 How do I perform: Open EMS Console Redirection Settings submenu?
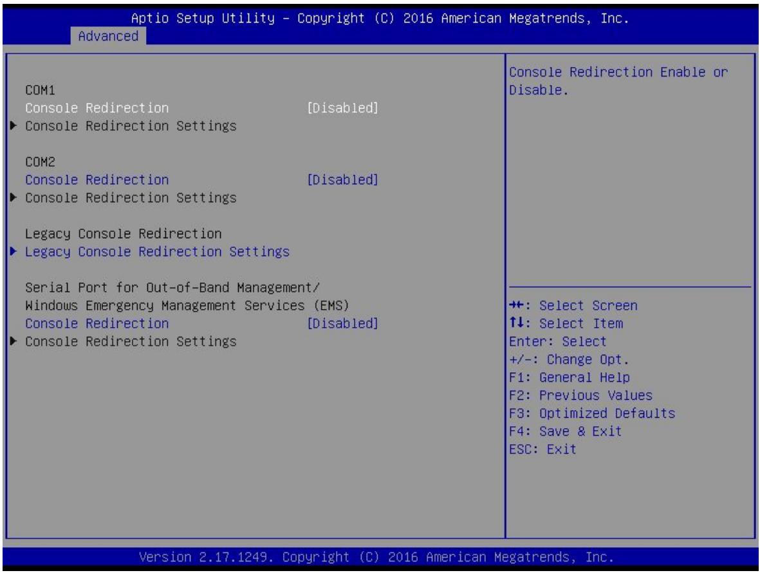point(131,341)
